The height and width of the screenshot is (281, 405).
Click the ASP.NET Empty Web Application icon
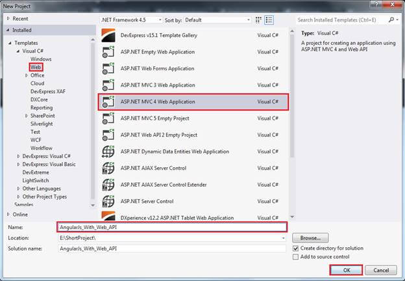click(108, 52)
